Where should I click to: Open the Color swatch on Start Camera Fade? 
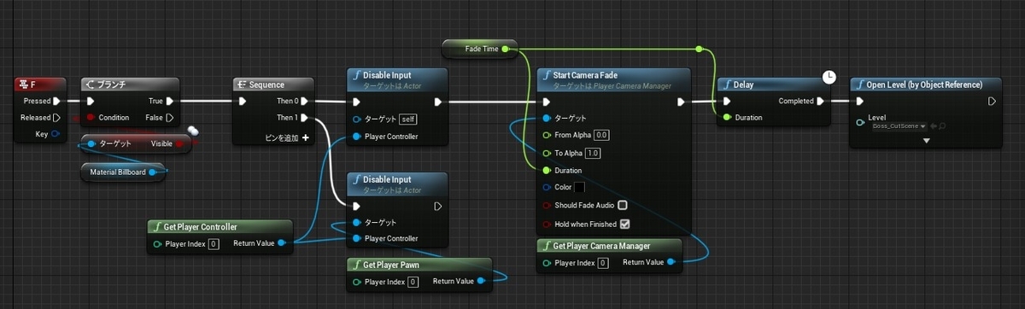click(579, 187)
